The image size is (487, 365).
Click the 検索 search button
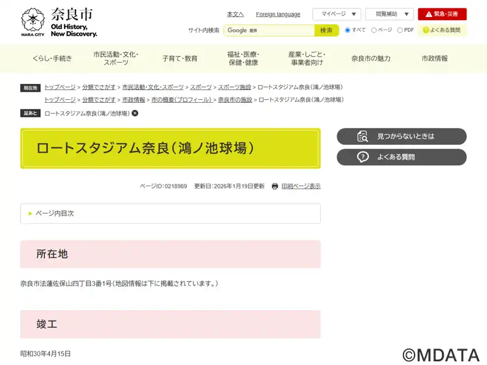326,30
